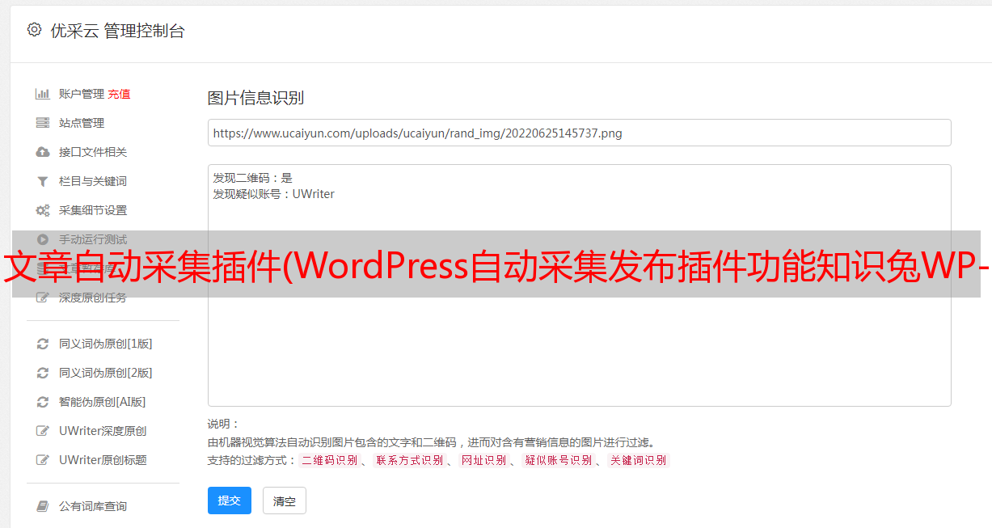Click the server icon next to 站点管理

(x=43, y=123)
